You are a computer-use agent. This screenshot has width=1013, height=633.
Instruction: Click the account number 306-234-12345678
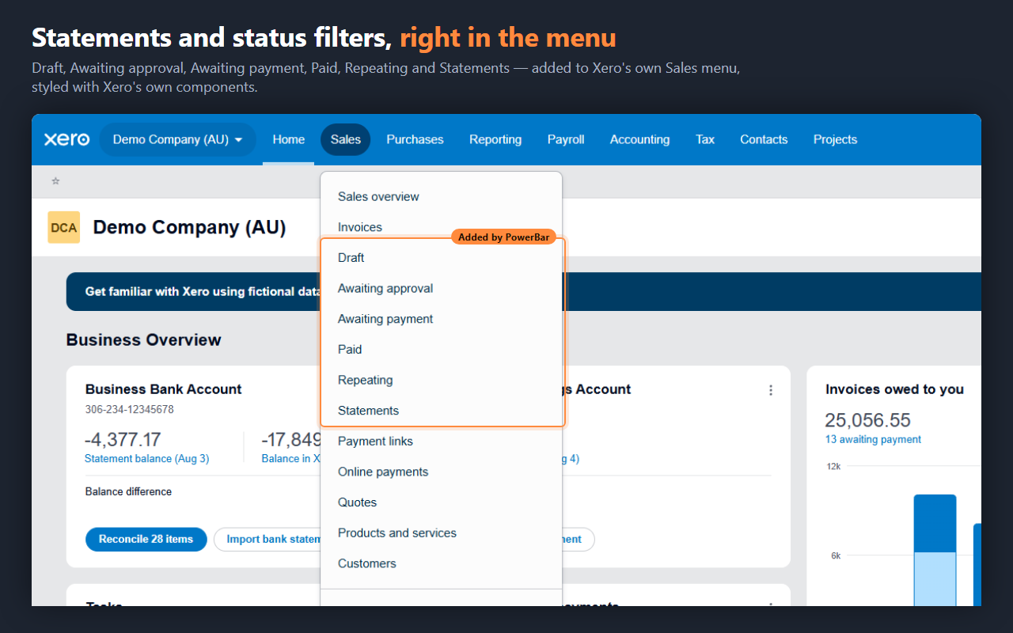[x=129, y=410]
